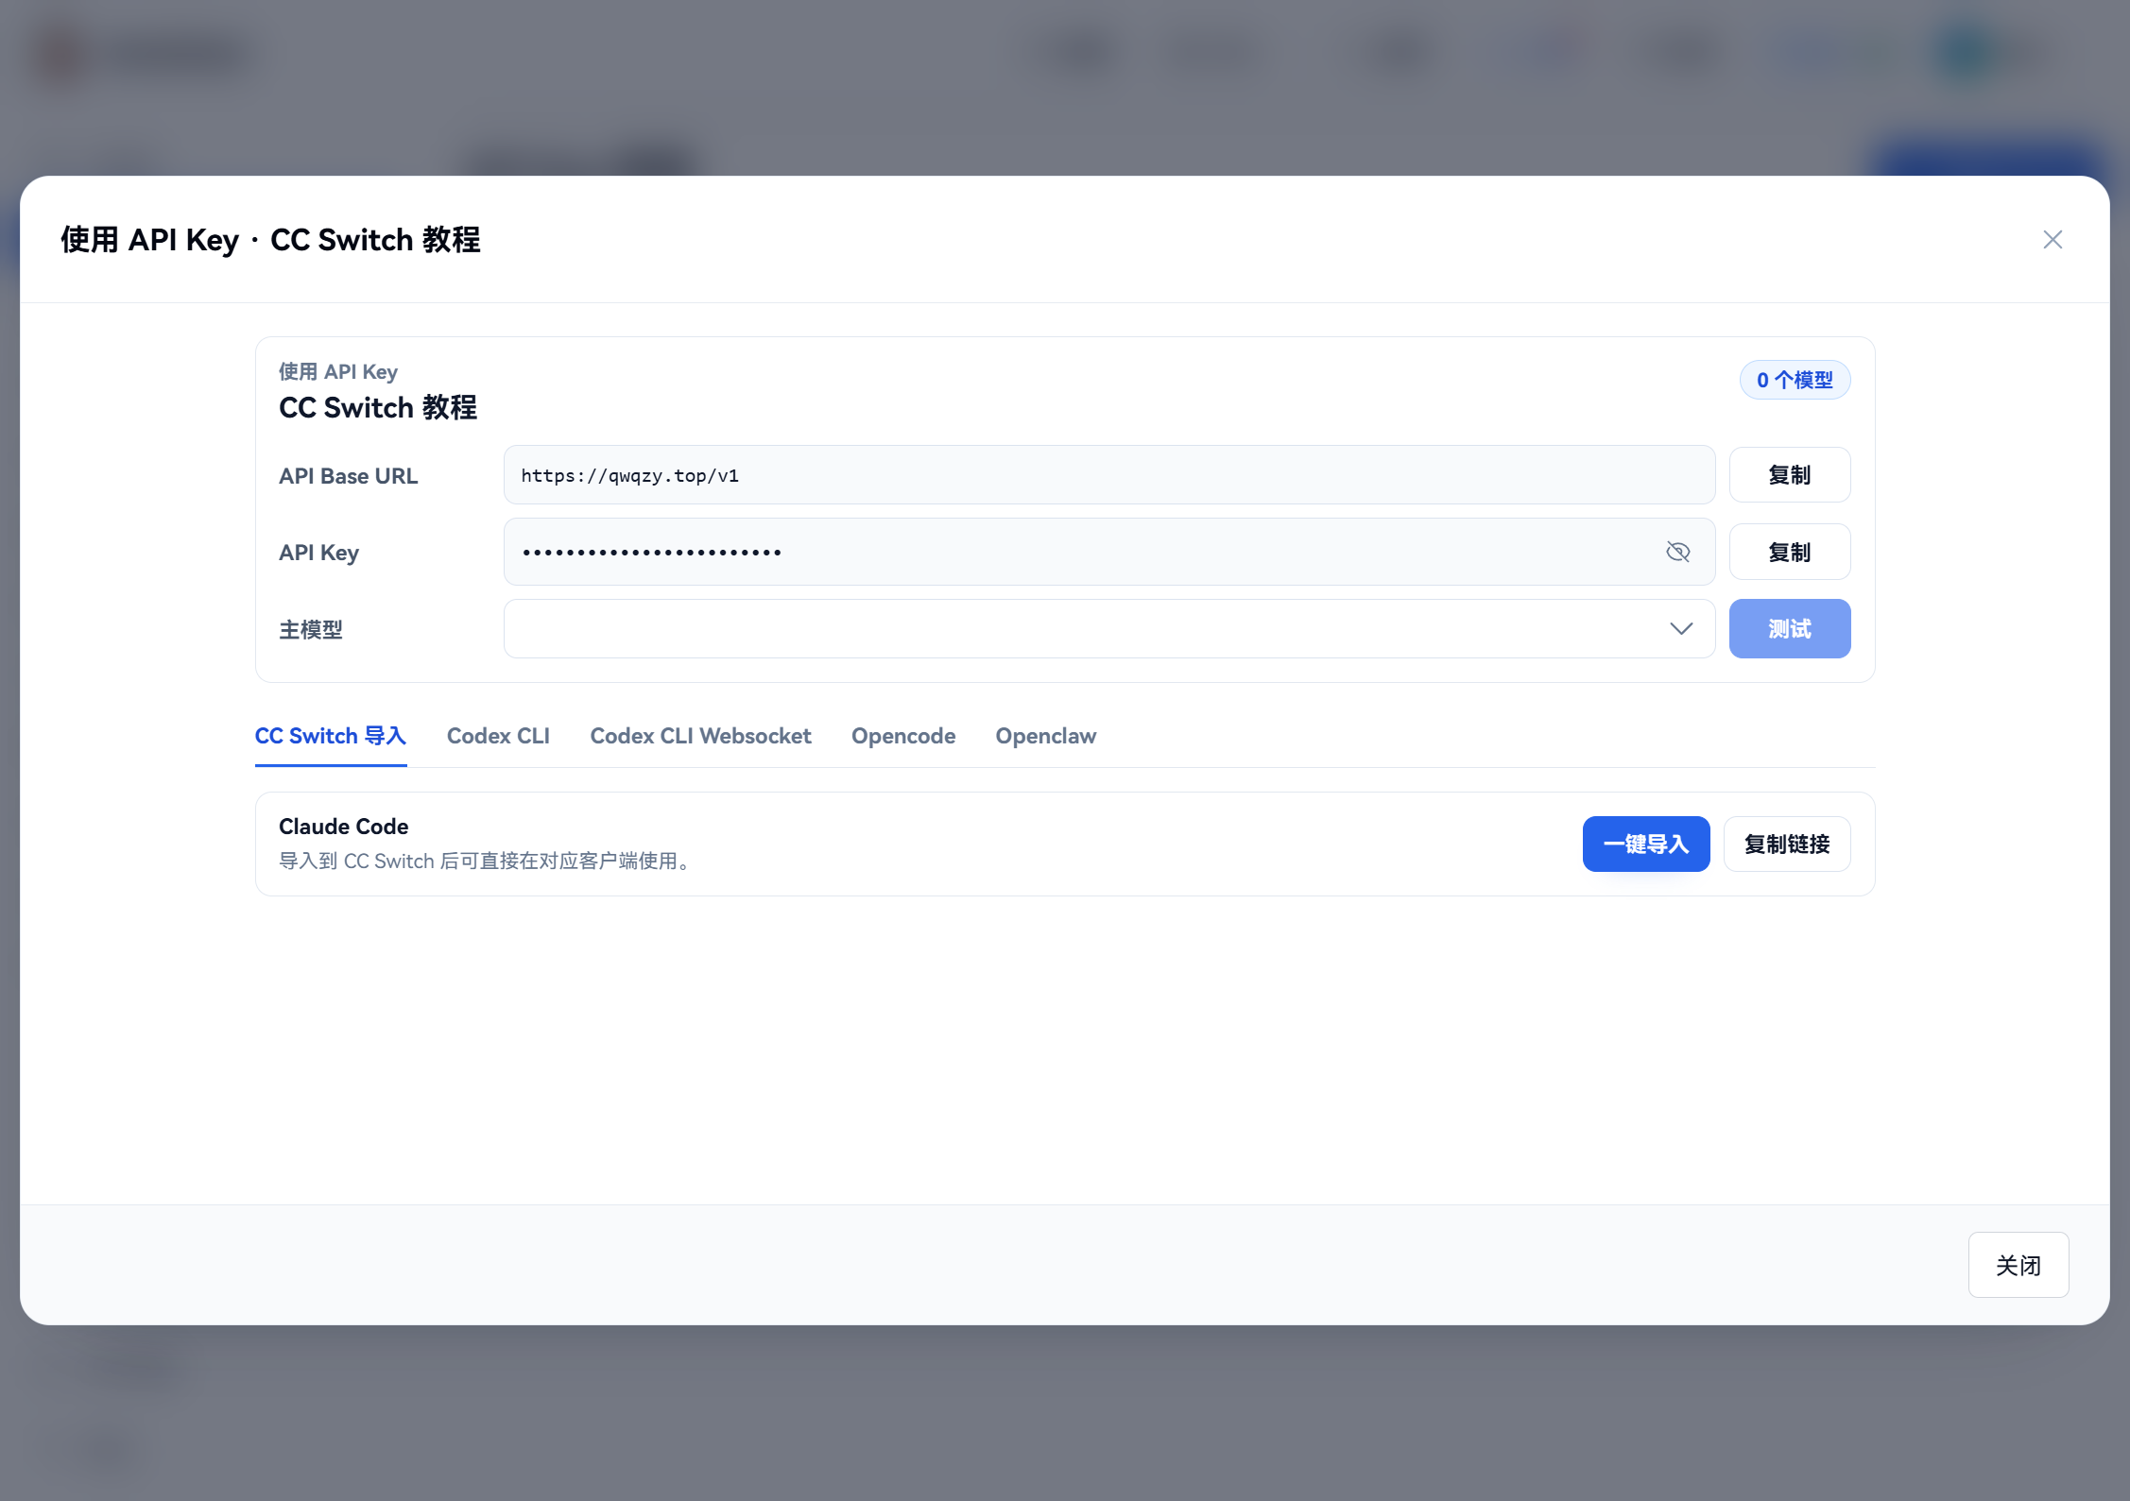Click the 0 个模型 badge

click(x=1795, y=380)
